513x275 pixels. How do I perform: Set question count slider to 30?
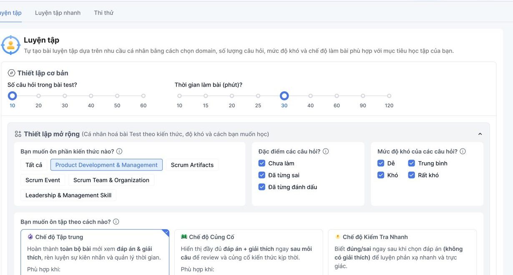(x=65, y=96)
